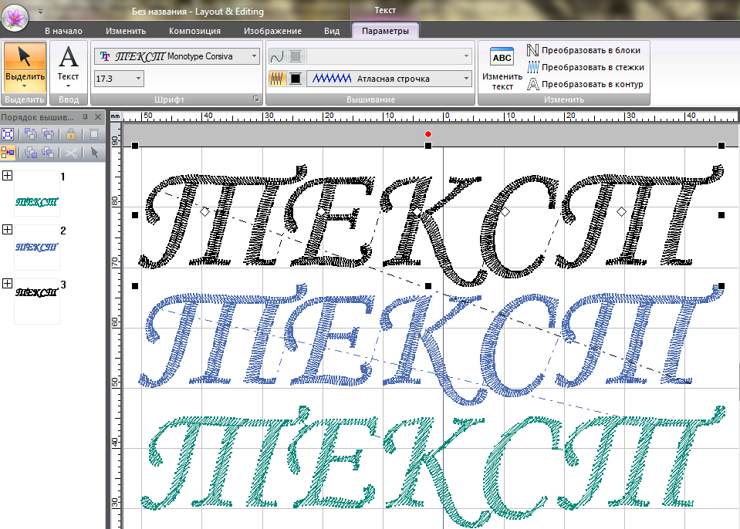Select the black ТЕКСТ thumbnail 3
The width and height of the screenshot is (740, 529).
coord(37,302)
